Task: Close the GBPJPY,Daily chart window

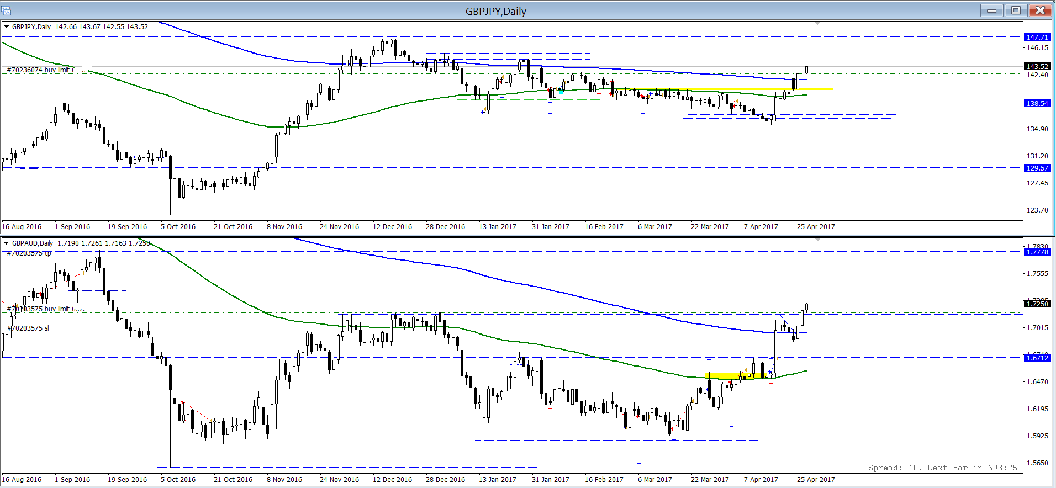Action: click(x=1040, y=10)
